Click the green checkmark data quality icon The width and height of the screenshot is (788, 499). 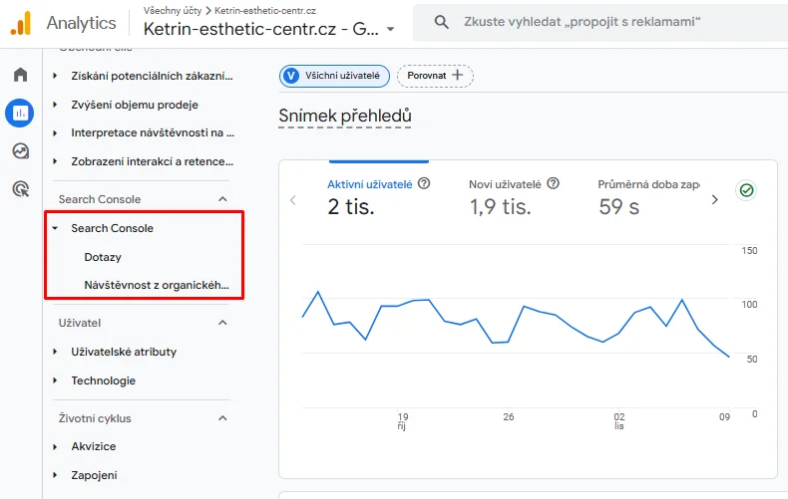pyautogui.click(x=746, y=190)
